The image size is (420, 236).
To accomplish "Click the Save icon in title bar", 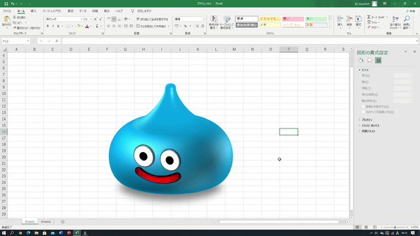I will click(x=6, y=4).
